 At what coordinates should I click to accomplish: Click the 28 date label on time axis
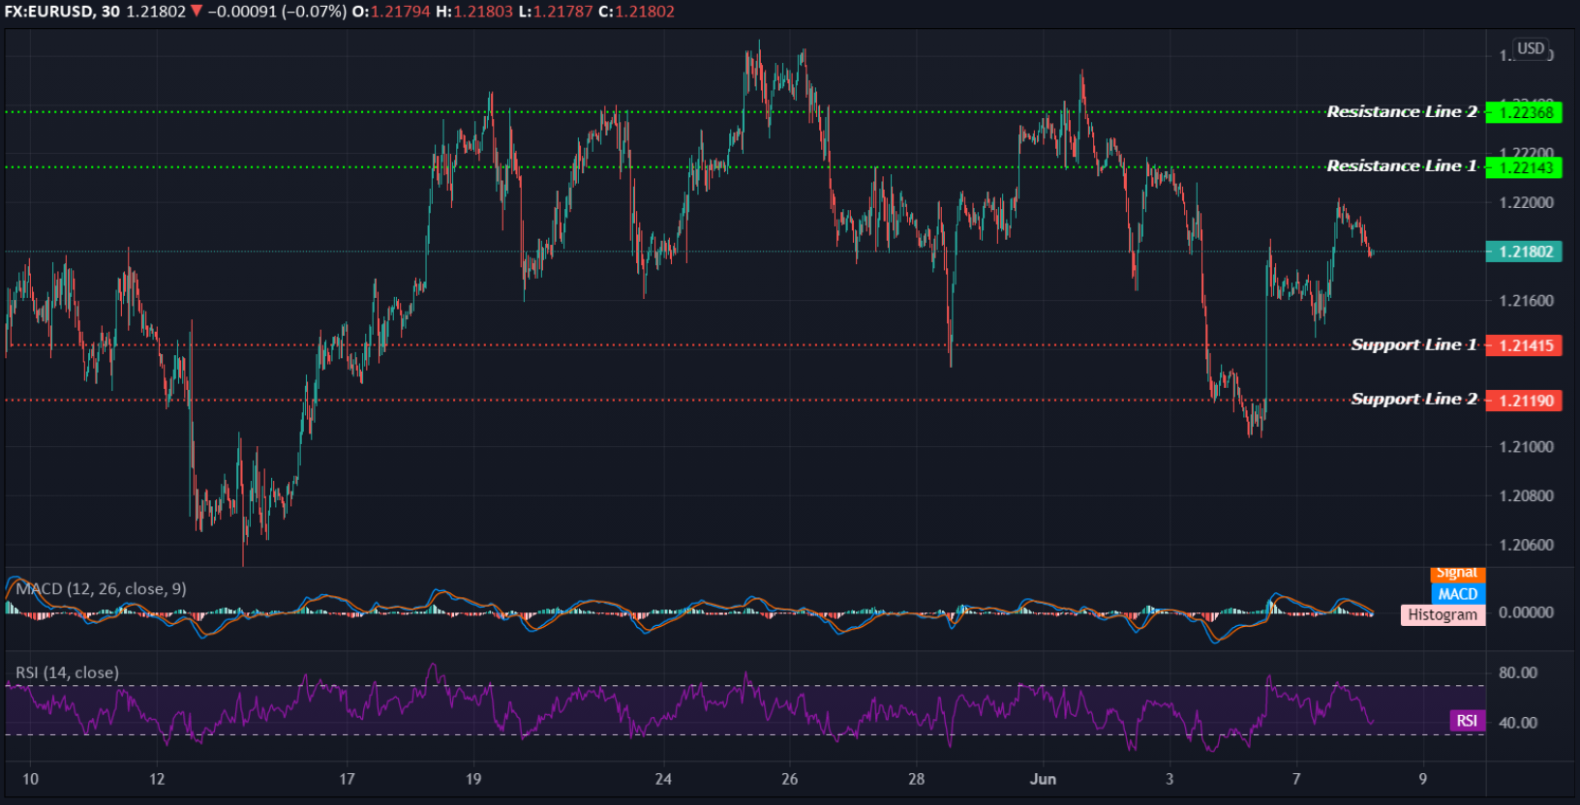coord(917,779)
